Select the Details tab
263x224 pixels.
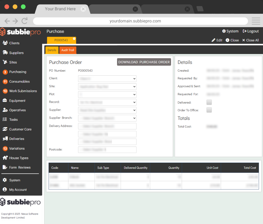(x=52, y=50)
